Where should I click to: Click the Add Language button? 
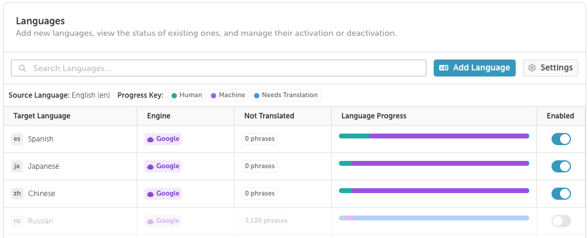pyautogui.click(x=474, y=68)
